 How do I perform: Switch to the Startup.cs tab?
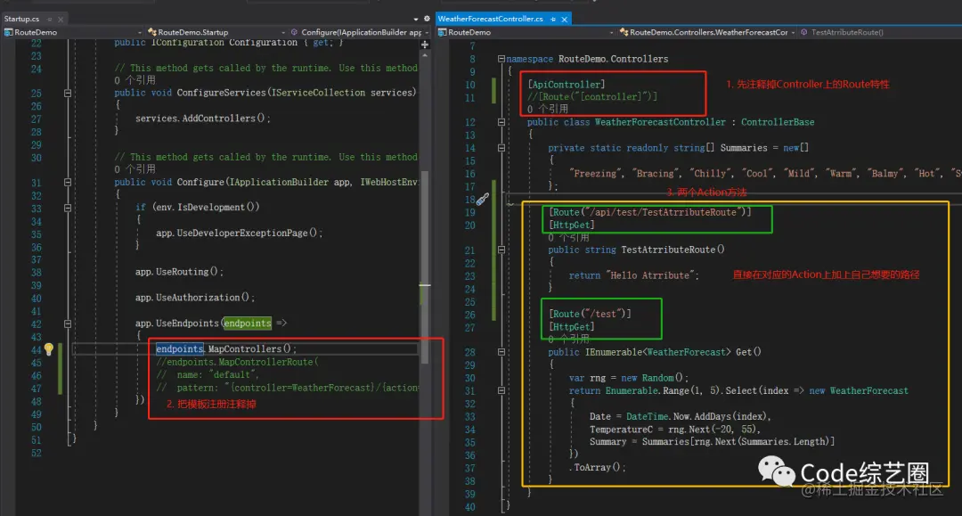click(21, 19)
